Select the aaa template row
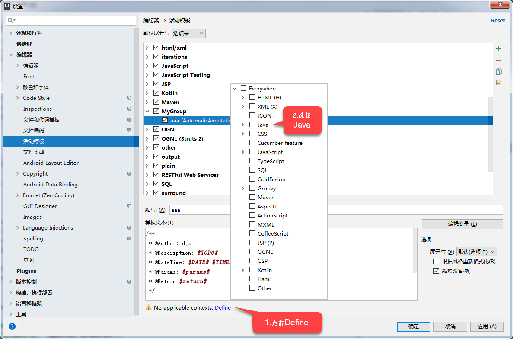This screenshot has width=513, height=339. pyautogui.click(x=318, y=120)
